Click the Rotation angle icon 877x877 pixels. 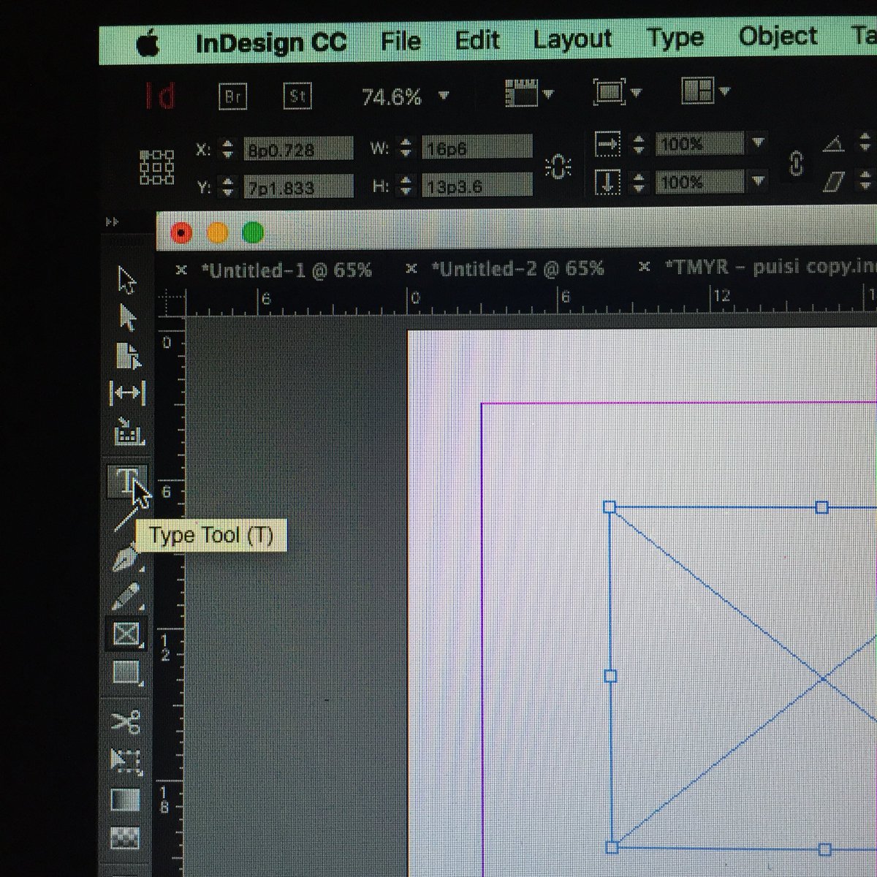coord(834,144)
